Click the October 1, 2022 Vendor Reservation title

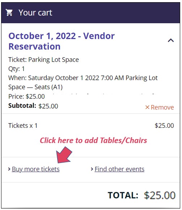coord(62,41)
